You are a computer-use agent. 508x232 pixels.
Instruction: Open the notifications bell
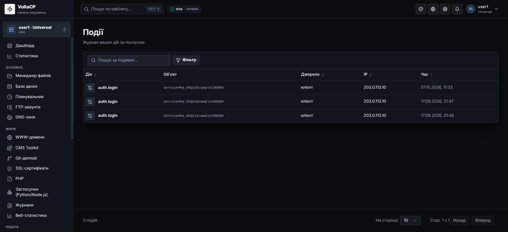click(x=457, y=9)
